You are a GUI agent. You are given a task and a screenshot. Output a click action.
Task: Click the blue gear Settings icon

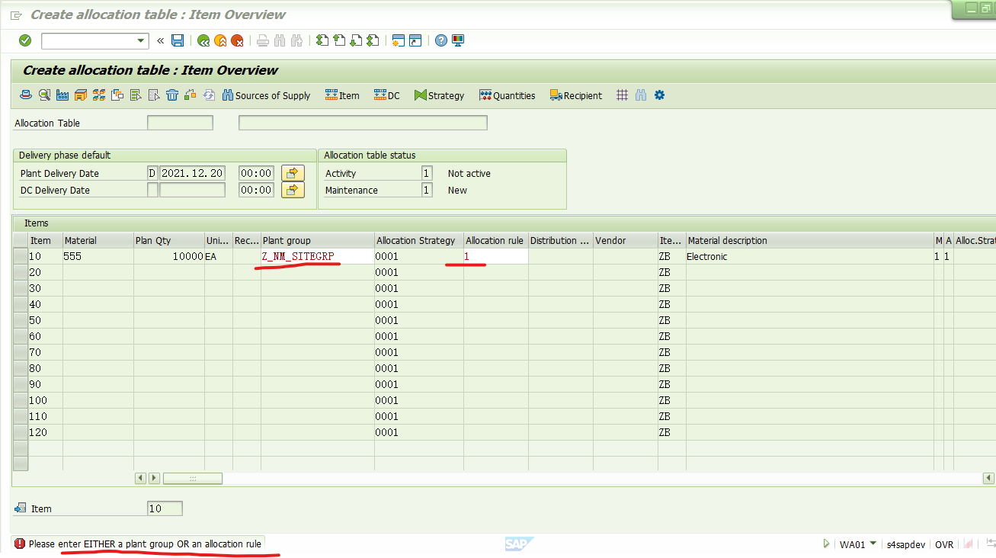(660, 95)
